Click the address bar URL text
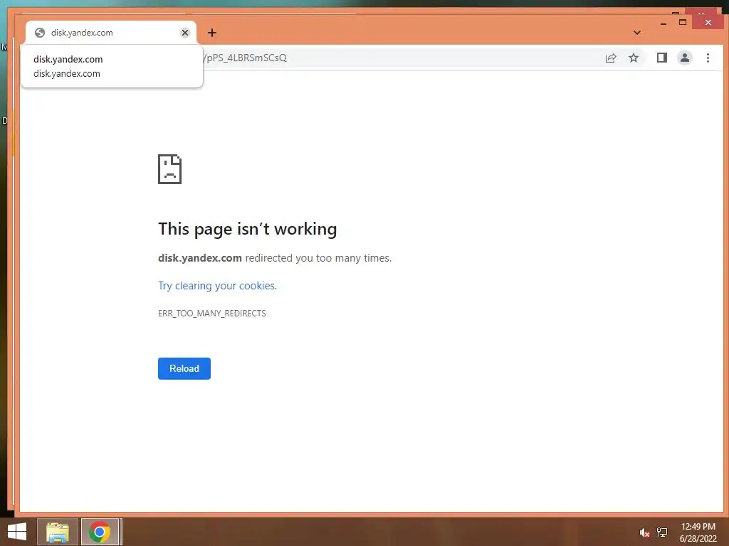 click(x=245, y=58)
